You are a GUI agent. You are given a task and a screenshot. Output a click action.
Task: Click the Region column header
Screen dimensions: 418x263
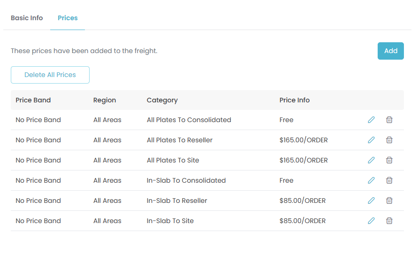104,100
